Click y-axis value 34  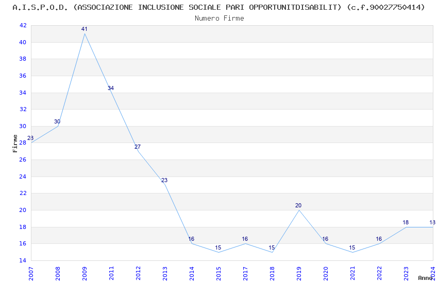(23, 93)
